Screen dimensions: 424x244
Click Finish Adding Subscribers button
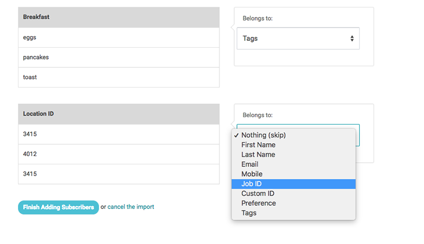click(58, 207)
